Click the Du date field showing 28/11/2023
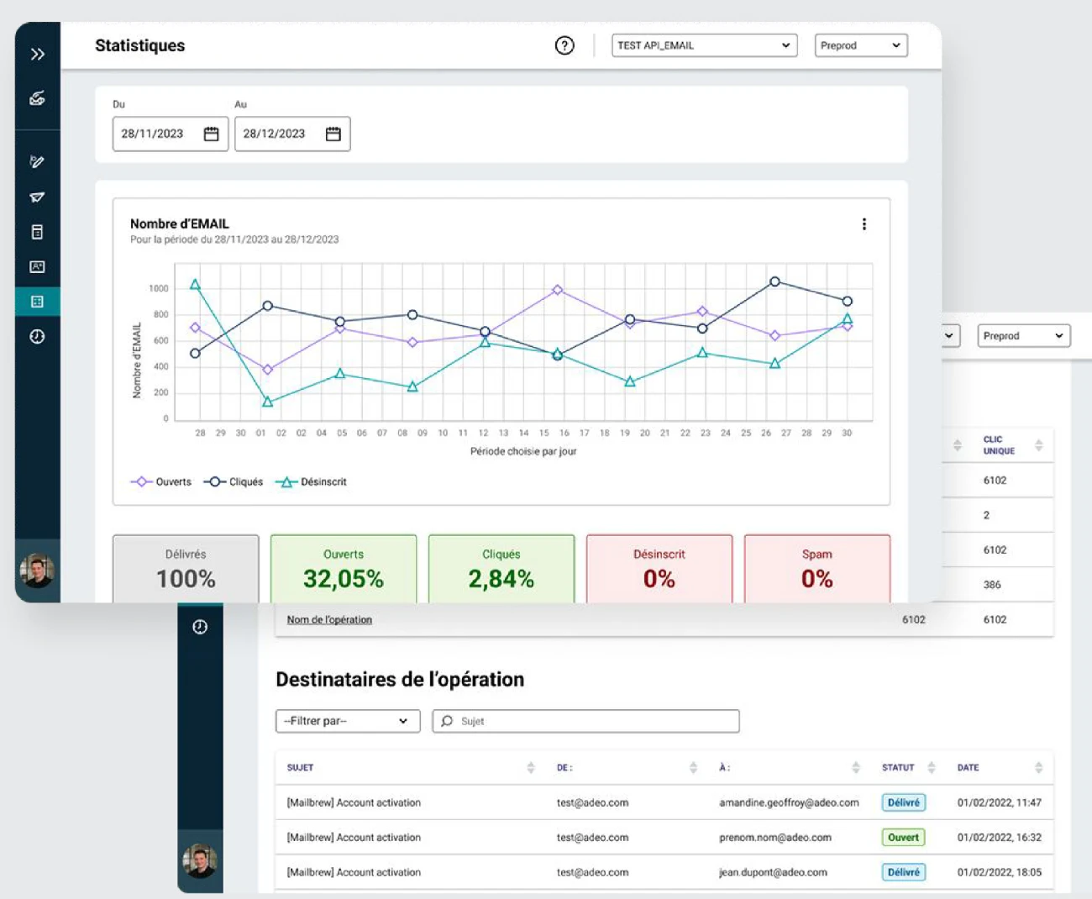This screenshot has width=1092, height=899. (171, 134)
